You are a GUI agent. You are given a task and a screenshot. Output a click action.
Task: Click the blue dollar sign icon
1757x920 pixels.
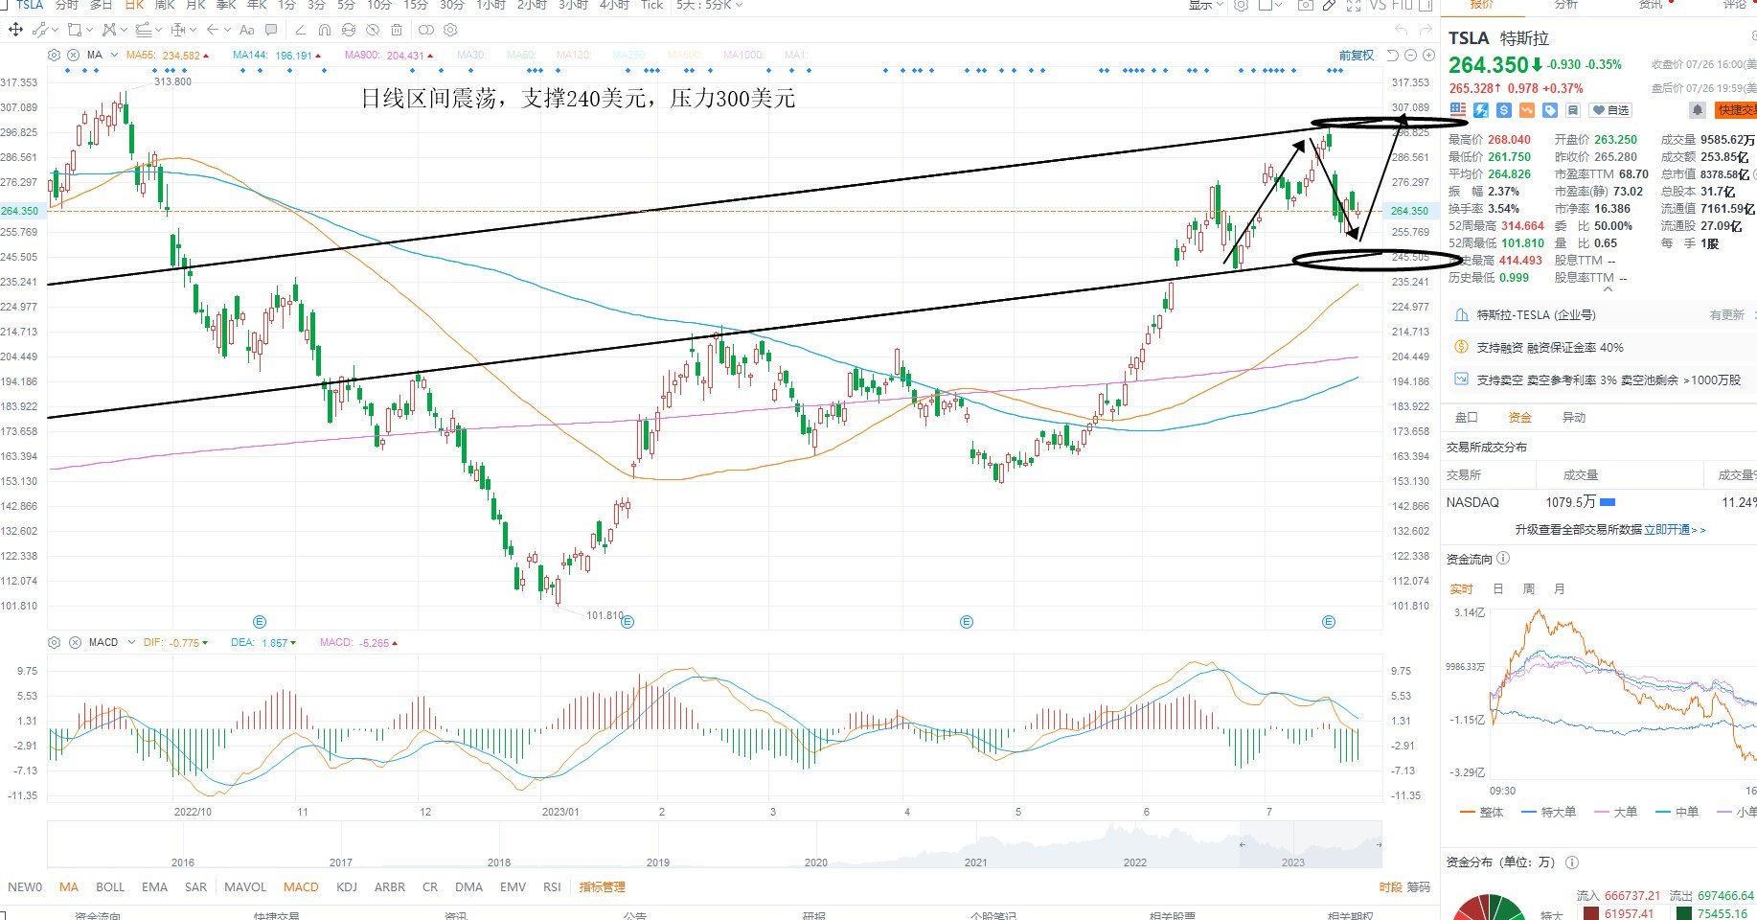click(x=1504, y=110)
